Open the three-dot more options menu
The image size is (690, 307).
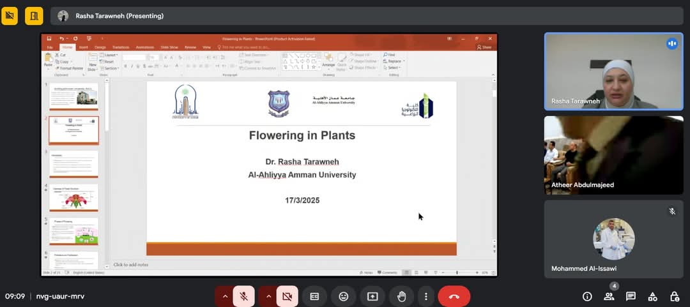(426, 296)
